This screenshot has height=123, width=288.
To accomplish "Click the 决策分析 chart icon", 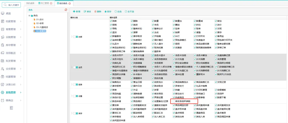I will 3,85.
